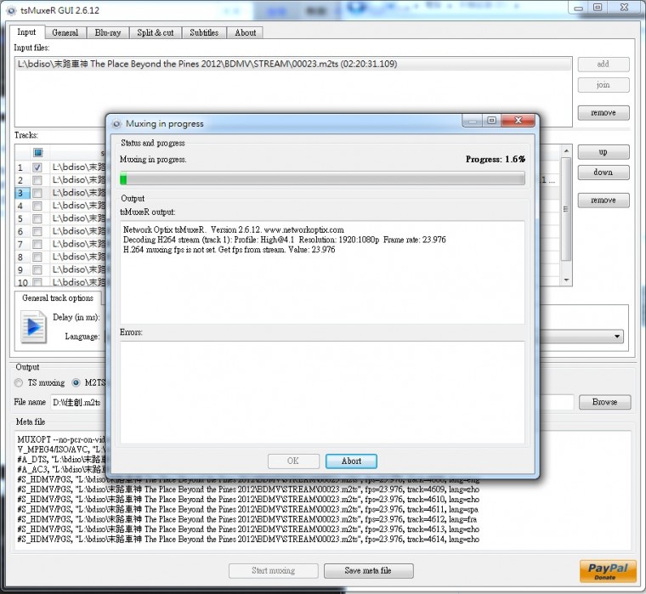Click the tsMuxeR GUI title bar icon

pos(9,8)
